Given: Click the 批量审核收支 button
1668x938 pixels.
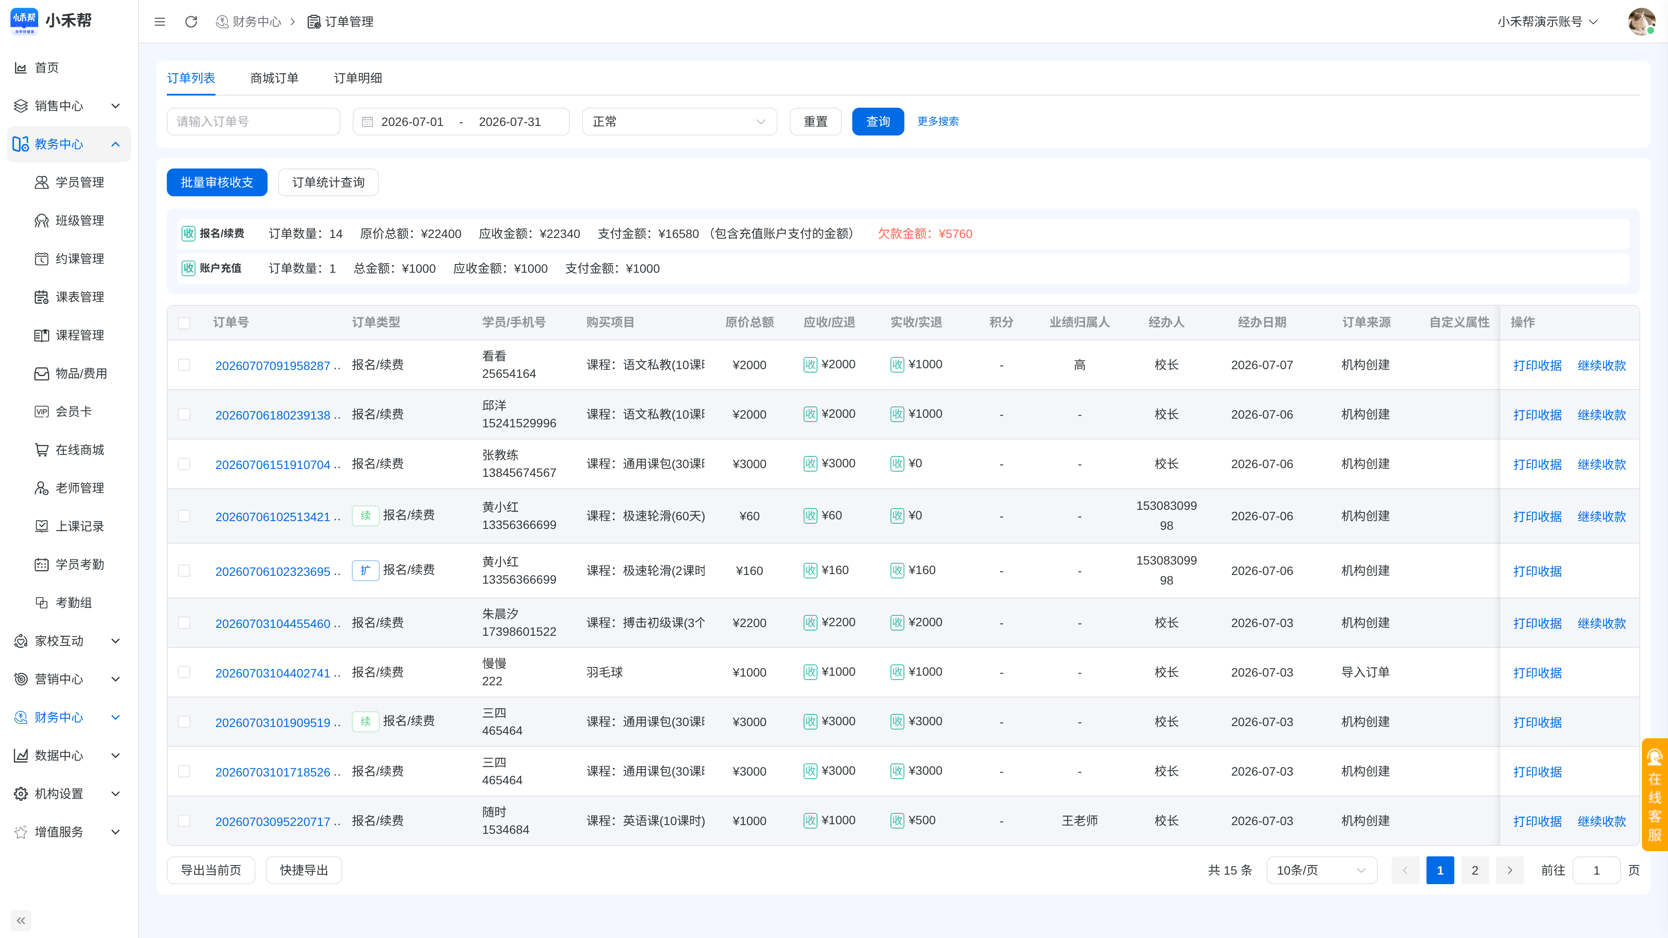Looking at the screenshot, I should [217, 182].
